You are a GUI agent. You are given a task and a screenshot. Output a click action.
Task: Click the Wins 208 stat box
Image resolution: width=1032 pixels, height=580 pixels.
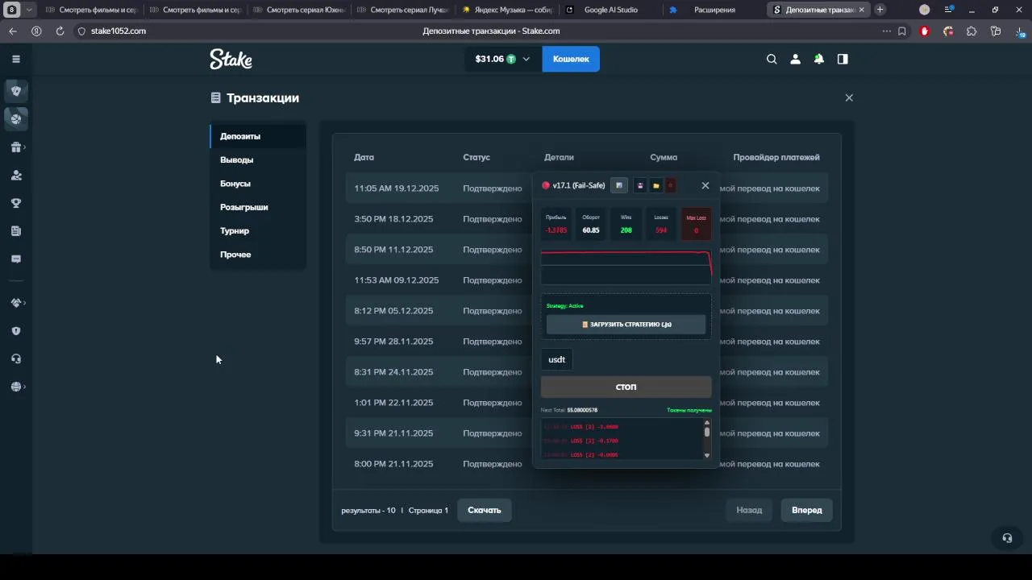[x=626, y=224]
